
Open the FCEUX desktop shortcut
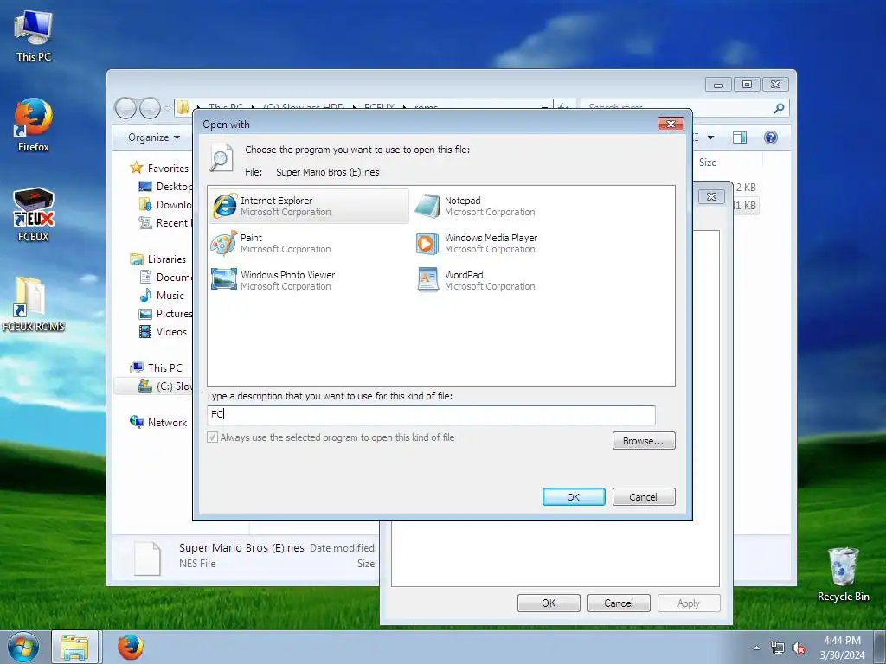[x=34, y=214]
